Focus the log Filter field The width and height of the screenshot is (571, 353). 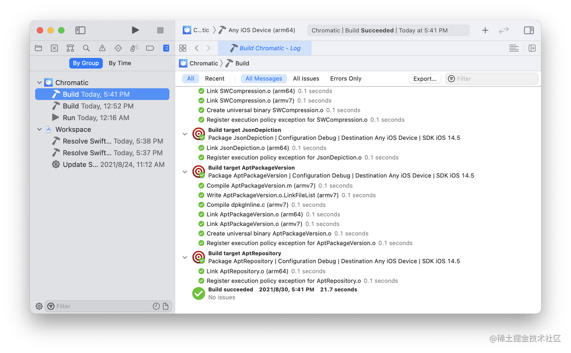492,79
